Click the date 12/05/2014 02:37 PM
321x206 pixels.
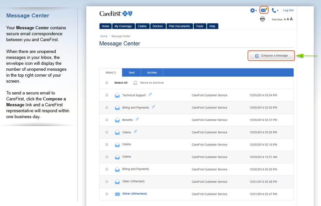(263, 120)
